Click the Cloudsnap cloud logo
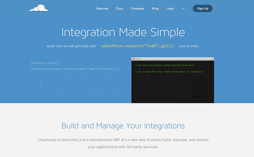This screenshot has height=157, width=254. click(39, 8)
